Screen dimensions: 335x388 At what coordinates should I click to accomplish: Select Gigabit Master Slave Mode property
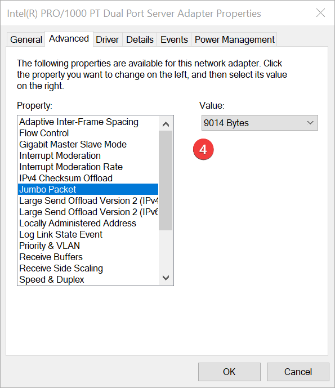88,144
